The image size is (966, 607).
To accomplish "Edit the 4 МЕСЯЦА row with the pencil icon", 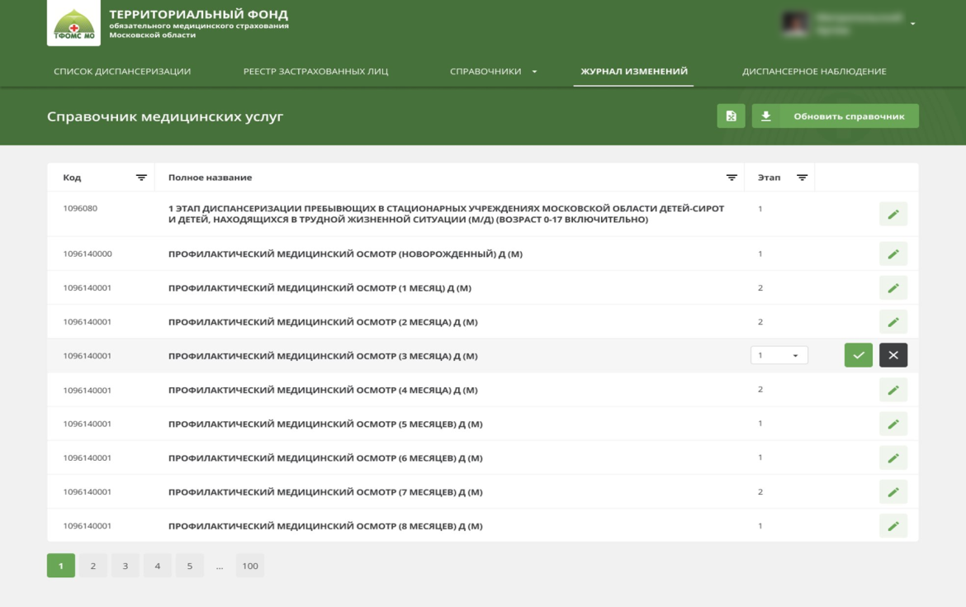I will (893, 390).
